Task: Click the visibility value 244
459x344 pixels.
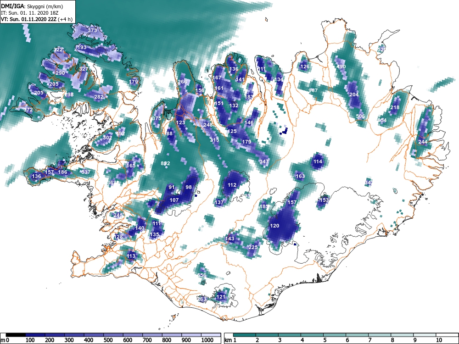Action: coord(423,142)
